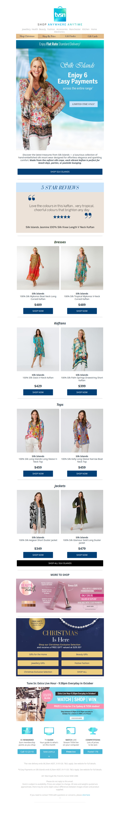Viewport: 120px width, 813px height.
Task: Open the Shop Christmas tab
Action: [x=27, y=36]
